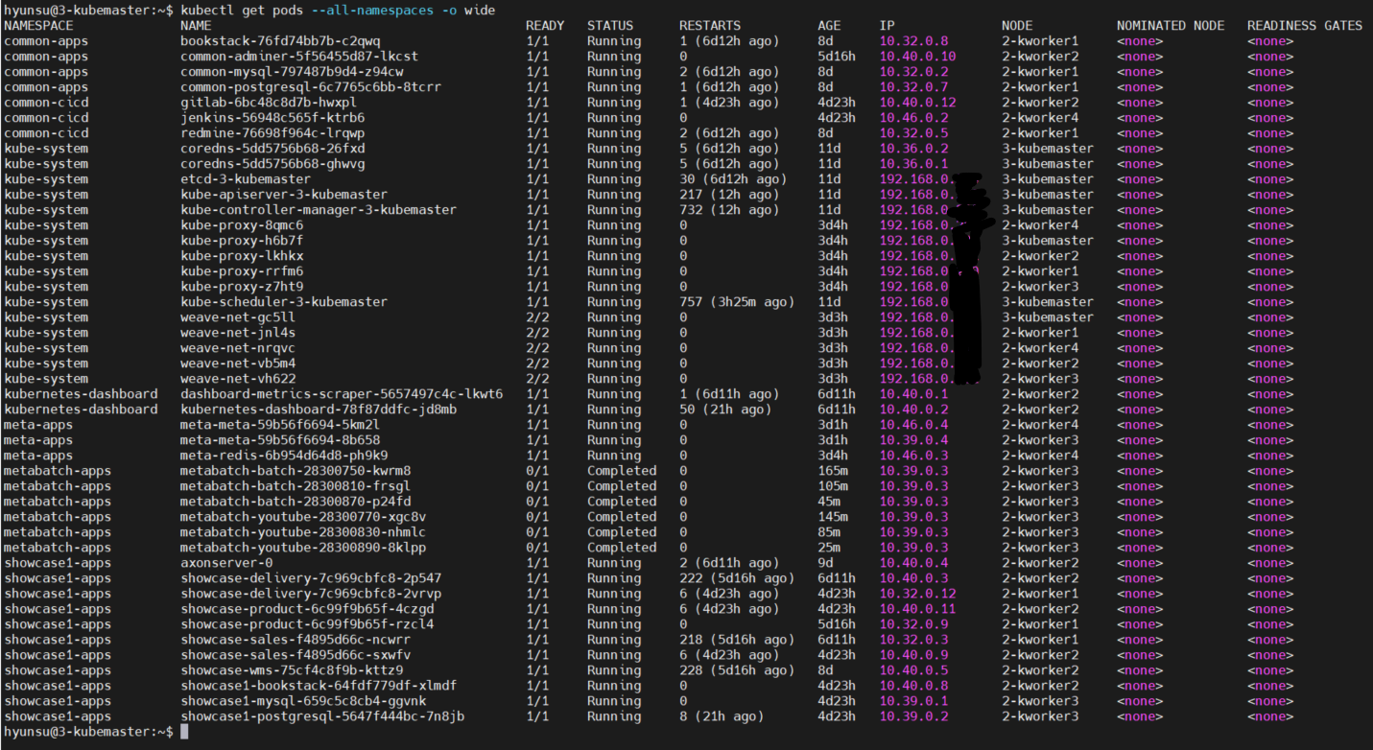Viewport: 1373px width, 750px height.
Task: Click on common-mysql-797487b9d4-z94cw
Action: pyautogui.click(x=292, y=72)
